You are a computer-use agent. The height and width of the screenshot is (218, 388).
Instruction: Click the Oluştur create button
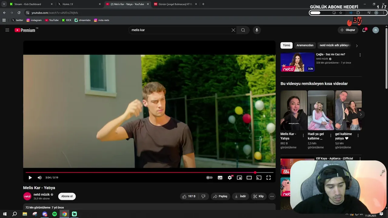click(x=348, y=30)
